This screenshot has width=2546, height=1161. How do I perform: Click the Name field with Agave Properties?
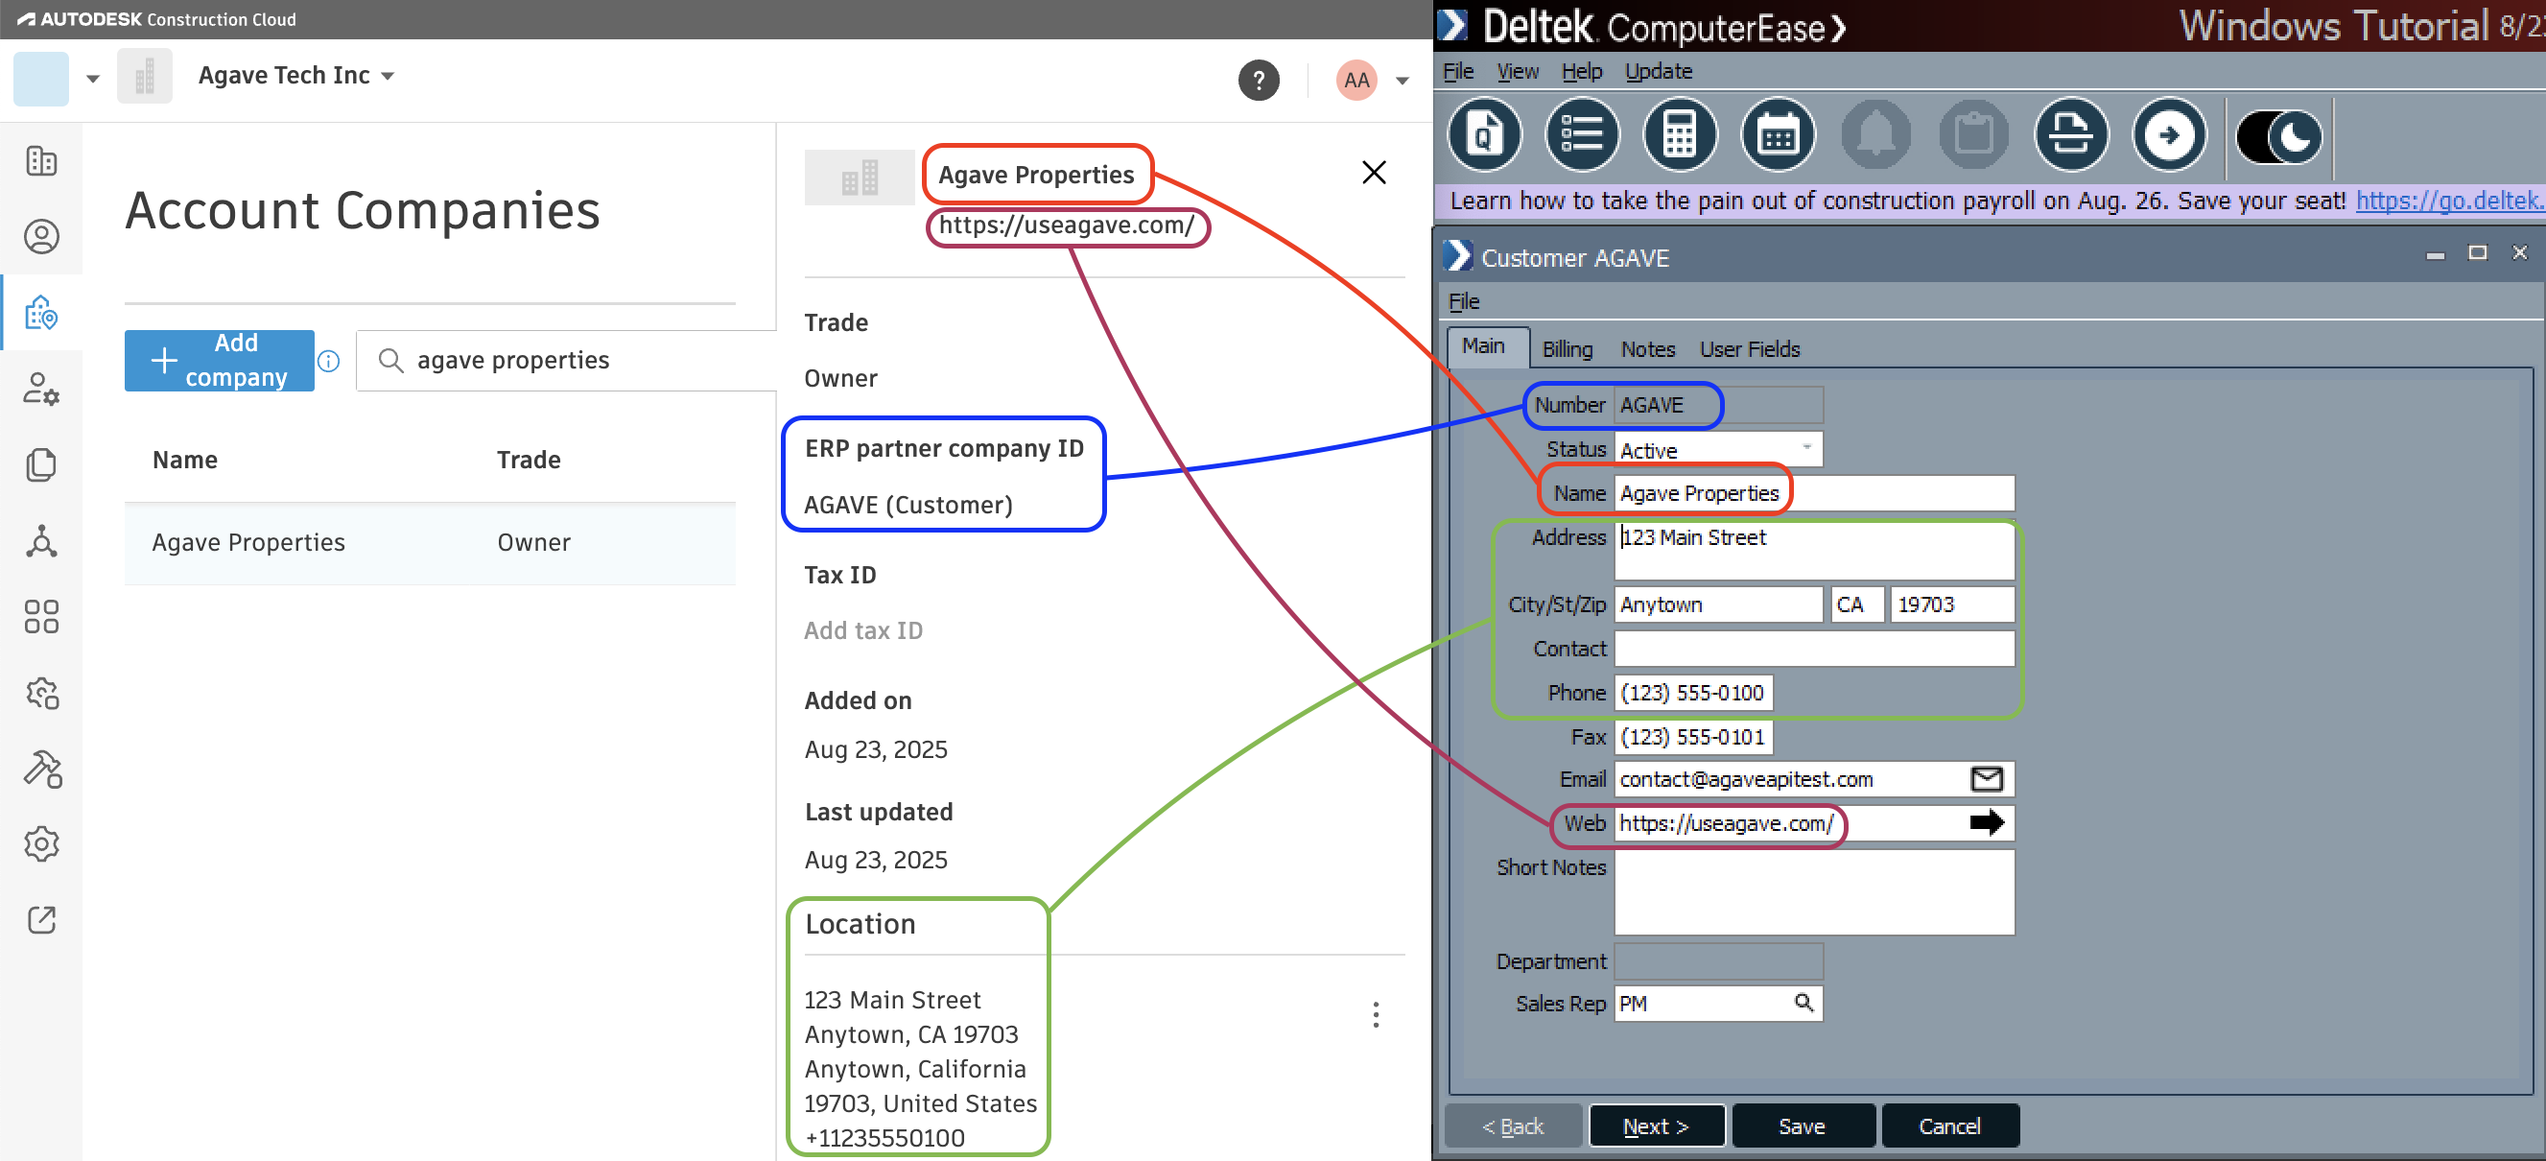click(x=1814, y=493)
